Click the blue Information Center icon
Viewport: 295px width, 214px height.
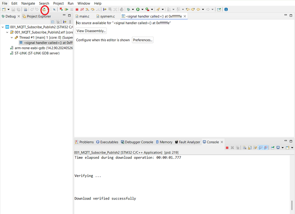[226, 9]
